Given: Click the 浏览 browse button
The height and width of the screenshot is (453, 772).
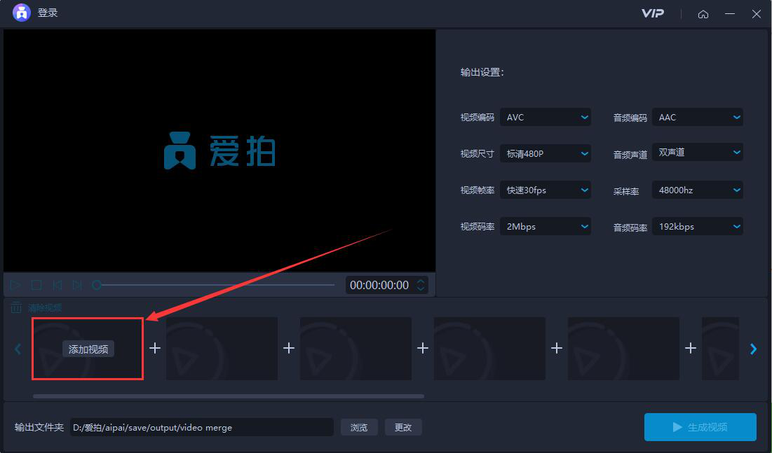Looking at the screenshot, I should tap(359, 427).
